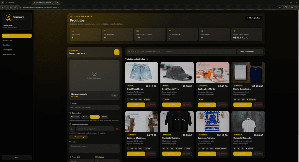Click the Ecobag Seu Manto photo
Screen dimensions: 299x162
click(213, 72)
